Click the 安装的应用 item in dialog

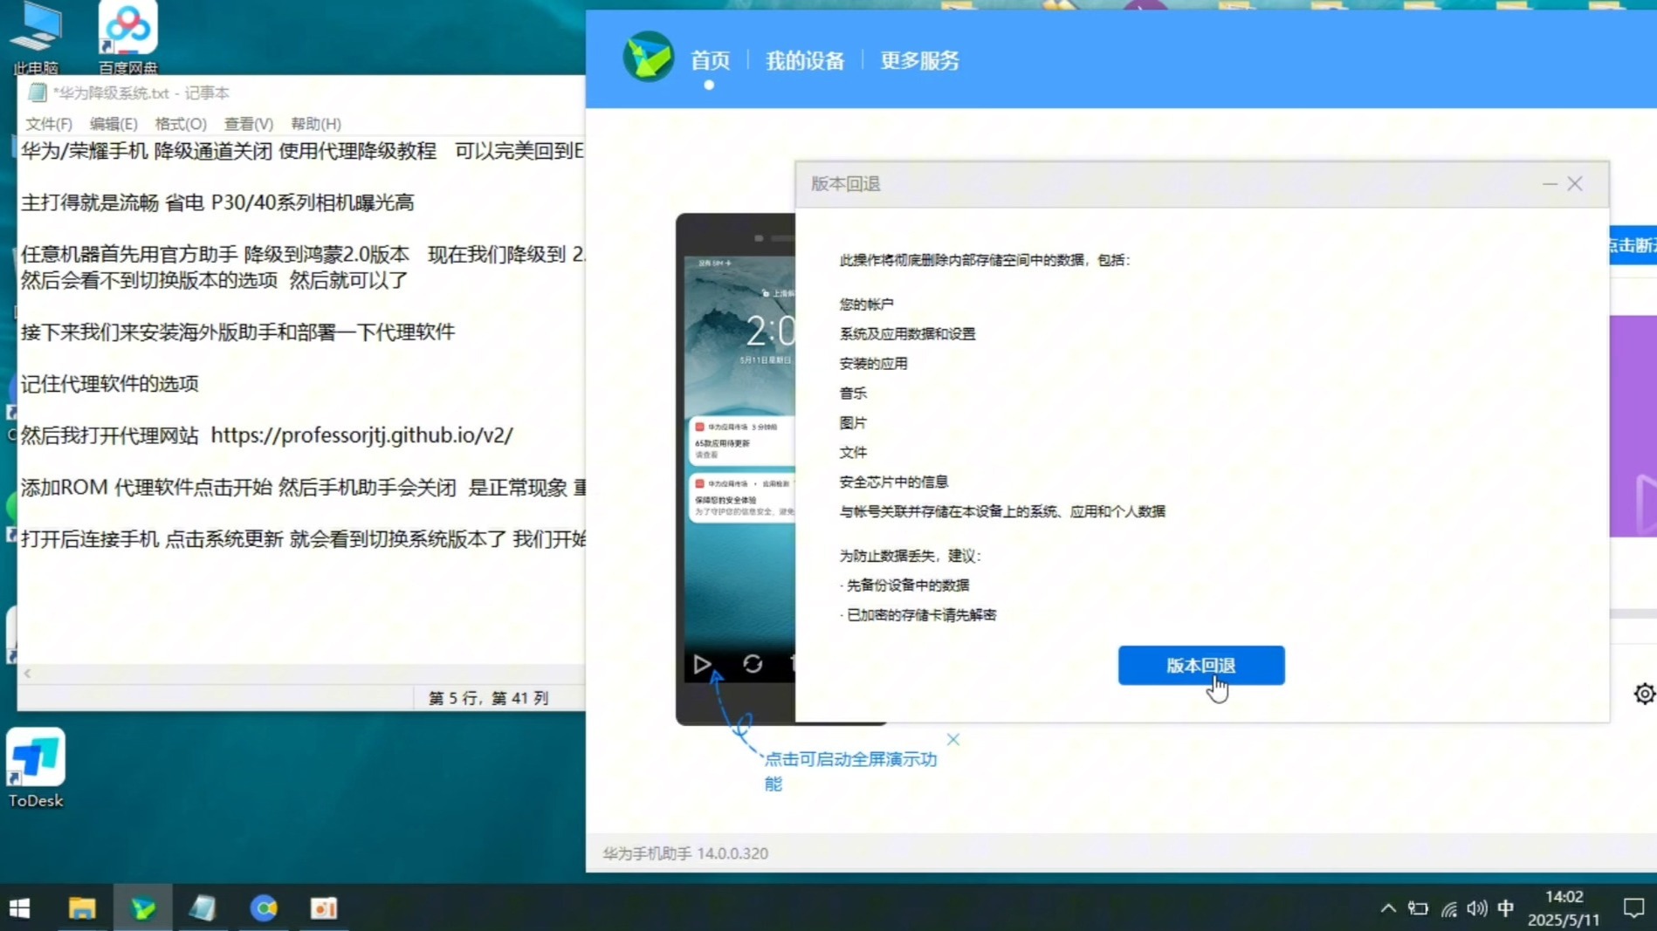coord(874,364)
